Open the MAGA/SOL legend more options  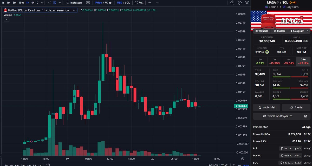(75, 10)
